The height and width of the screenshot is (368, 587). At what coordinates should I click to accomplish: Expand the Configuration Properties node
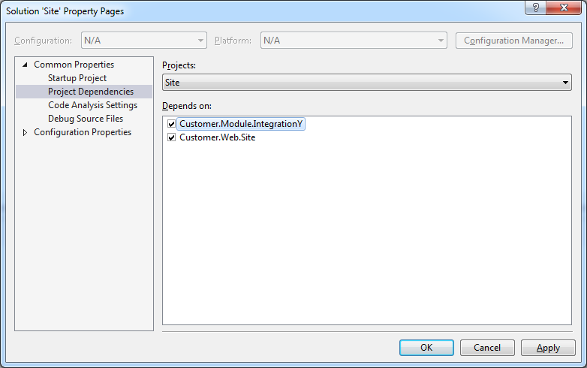click(25, 133)
